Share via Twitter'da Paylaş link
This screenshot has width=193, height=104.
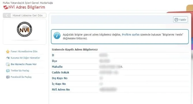(x=20, y=71)
